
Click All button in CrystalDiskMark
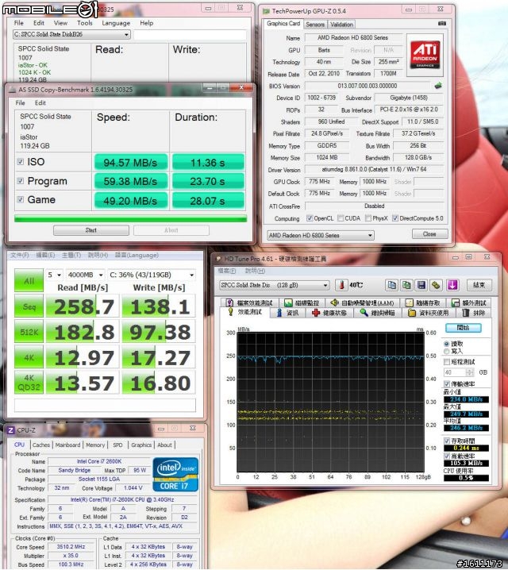29,280
